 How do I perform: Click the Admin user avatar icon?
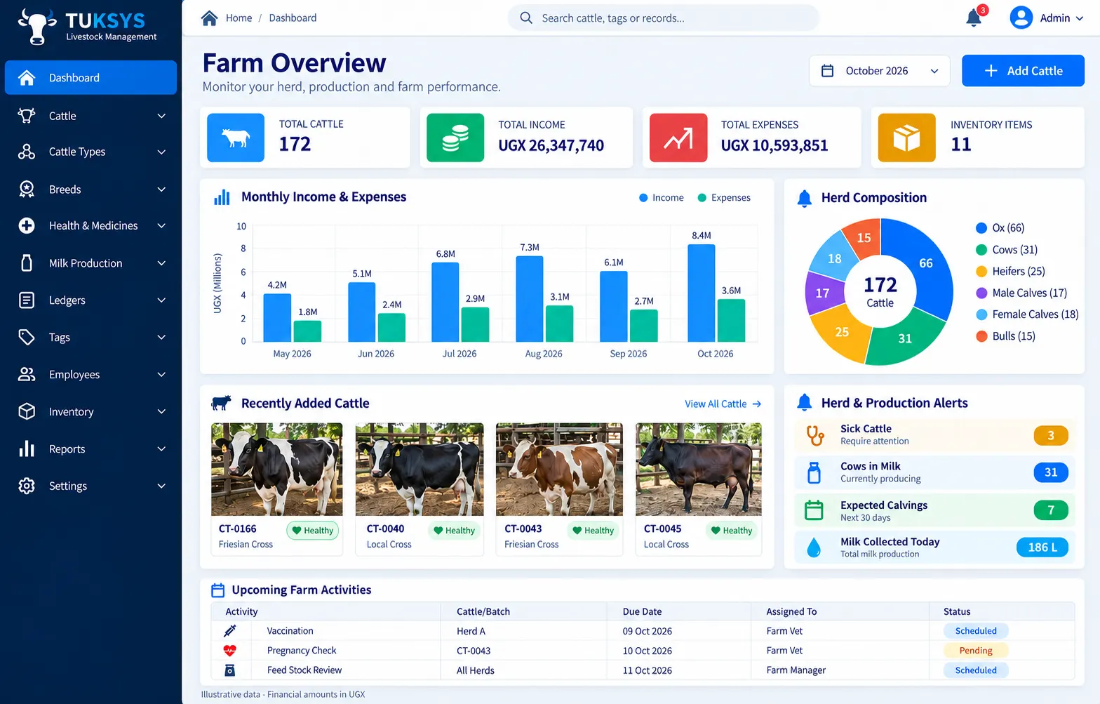(1021, 18)
